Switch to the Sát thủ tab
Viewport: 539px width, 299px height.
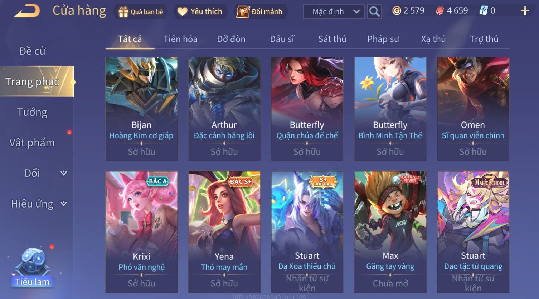click(x=332, y=39)
